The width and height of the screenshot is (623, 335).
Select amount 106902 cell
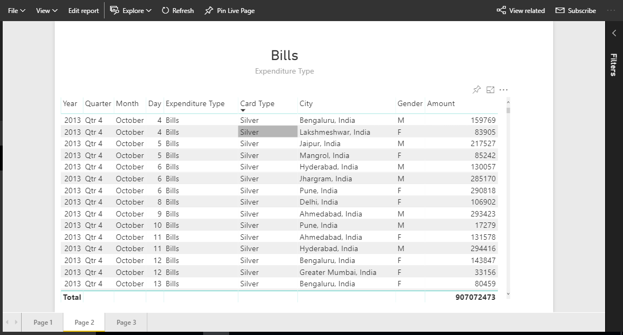coord(461,202)
